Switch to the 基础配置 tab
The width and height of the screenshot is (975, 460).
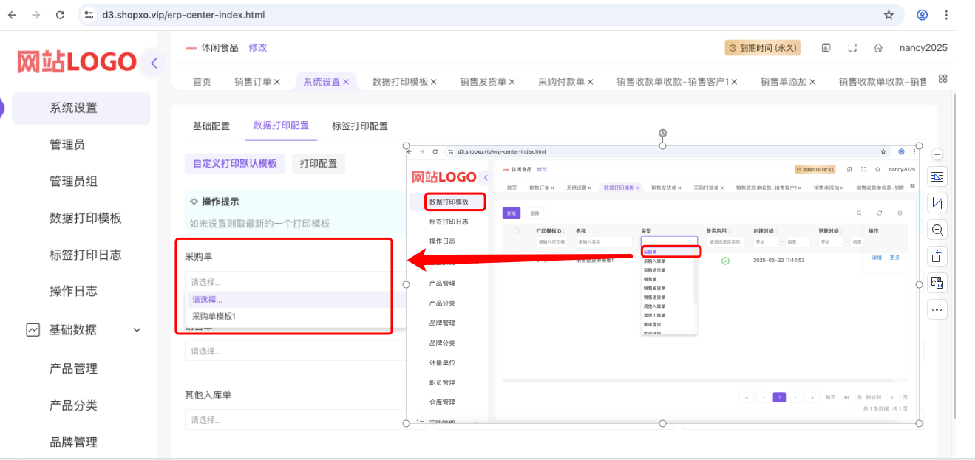pos(211,126)
